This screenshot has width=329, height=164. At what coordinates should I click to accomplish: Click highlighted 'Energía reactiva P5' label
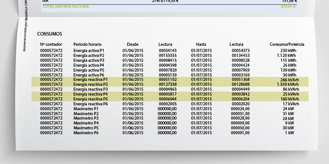coord(91,99)
